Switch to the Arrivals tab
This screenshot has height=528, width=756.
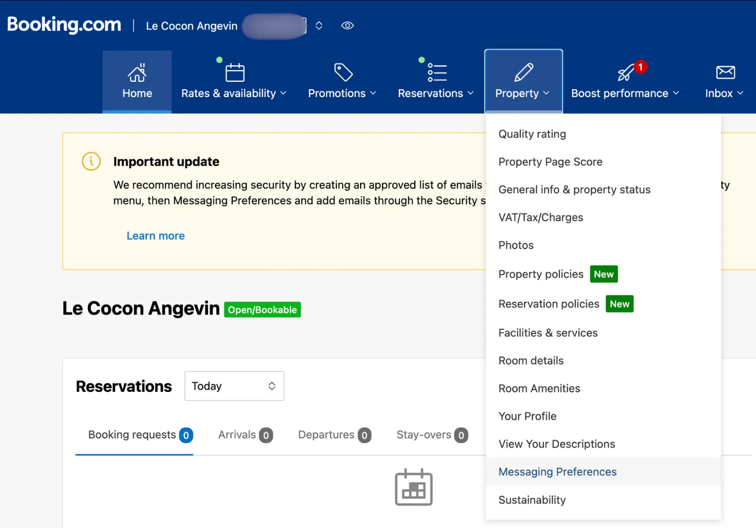[245, 435]
